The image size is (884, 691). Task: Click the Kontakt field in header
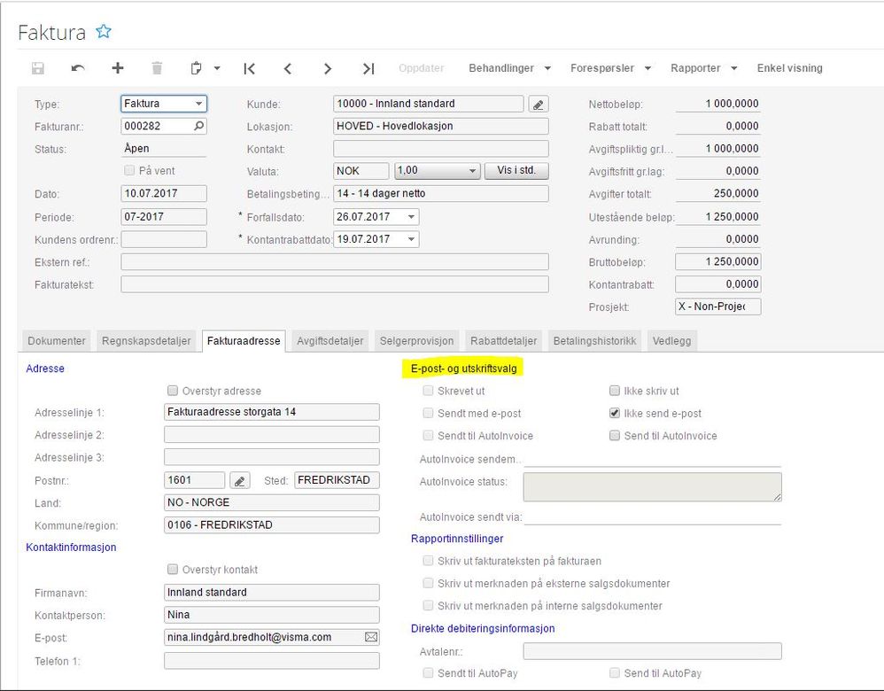coord(441,149)
